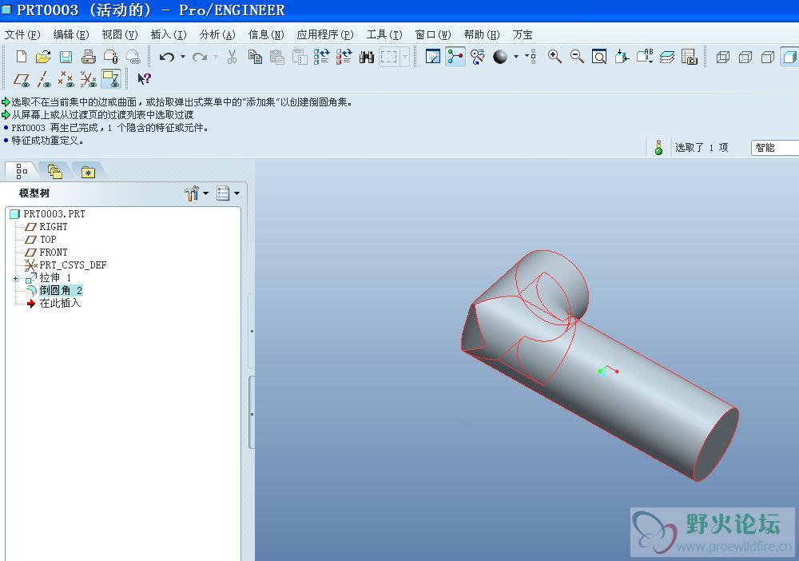
Task: Create a new file with the blank page icon
Action: coord(22,57)
